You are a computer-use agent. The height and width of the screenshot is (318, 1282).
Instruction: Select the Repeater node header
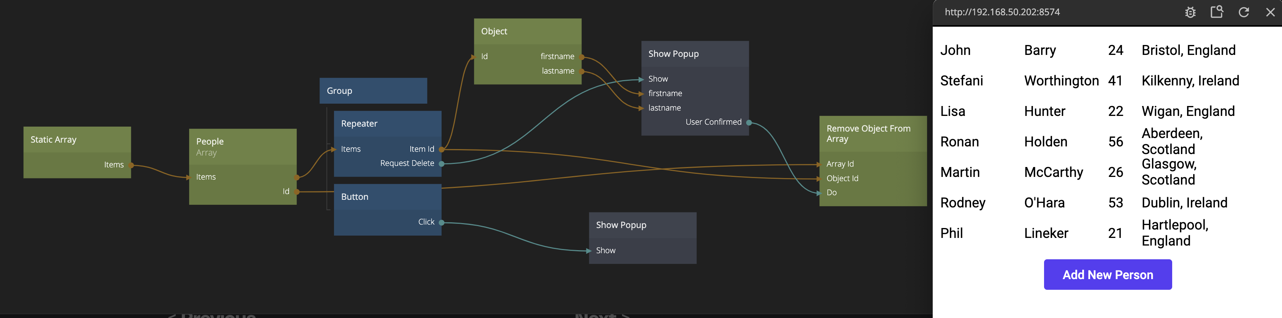click(x=387, y=124)
